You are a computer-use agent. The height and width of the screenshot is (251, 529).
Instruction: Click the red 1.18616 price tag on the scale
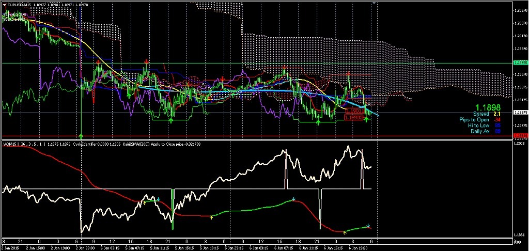520,135
